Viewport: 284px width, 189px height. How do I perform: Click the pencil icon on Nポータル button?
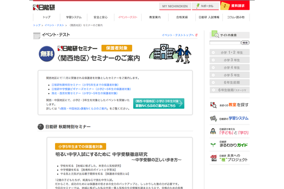click(x=198, y=6)
